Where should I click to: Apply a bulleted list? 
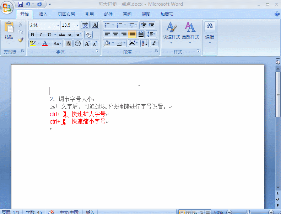pyautogui.click(x=107, y=25)
